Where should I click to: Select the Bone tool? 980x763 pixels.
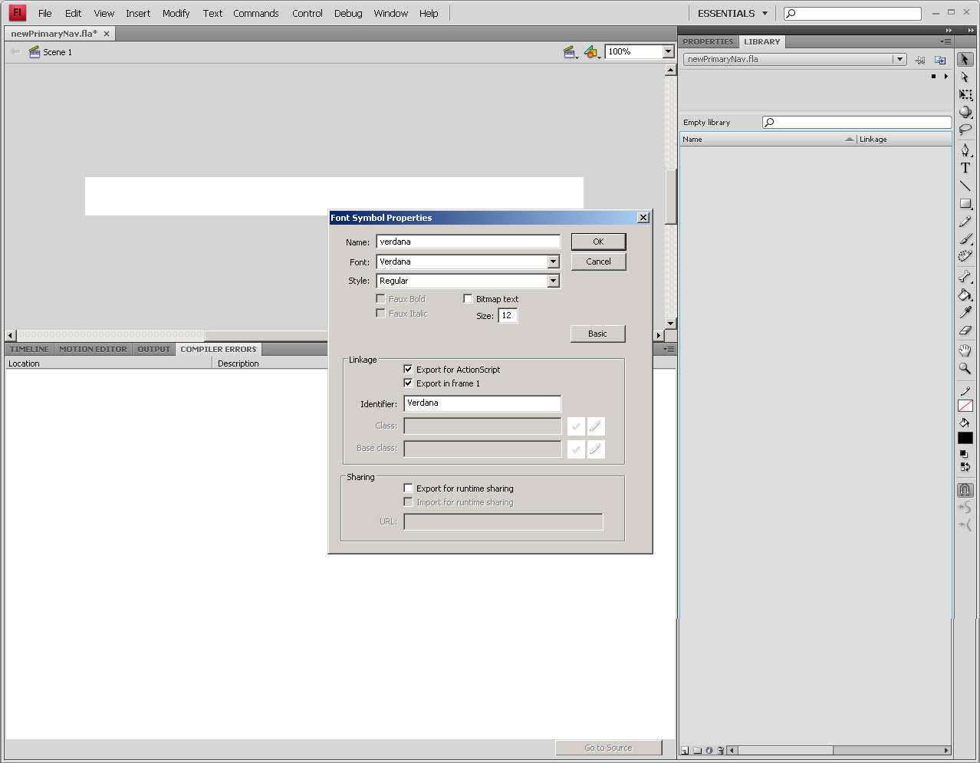965,277
